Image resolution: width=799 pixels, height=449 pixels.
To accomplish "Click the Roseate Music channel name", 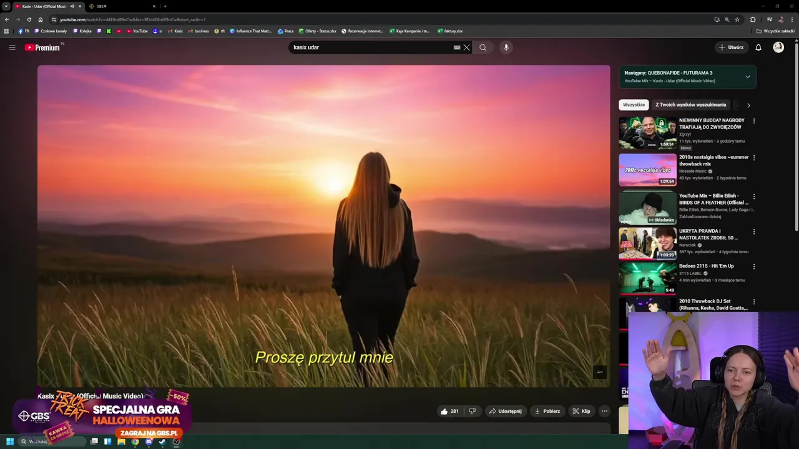I will (693, 171).
